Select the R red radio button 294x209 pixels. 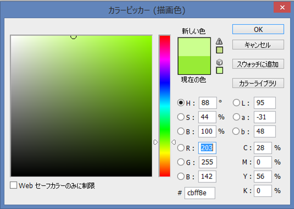point(181,148)
